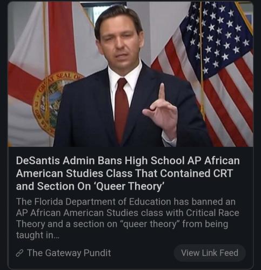Click the chain-link icon beside Gateway Pundit
This screenshot has height=270, width=261.
[19, 253]
